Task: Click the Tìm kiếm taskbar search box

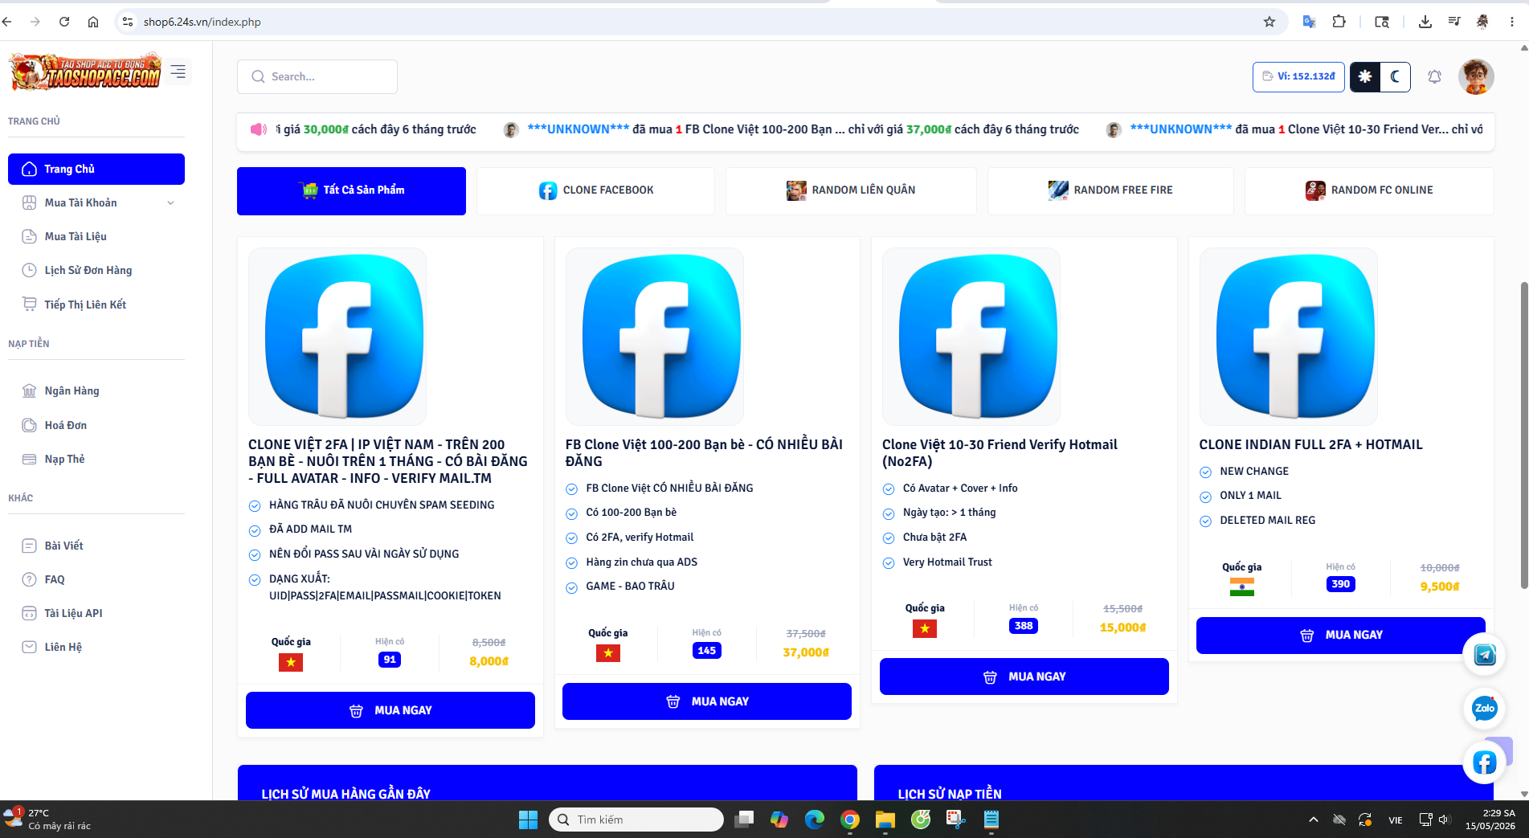Action: (636, 820)
